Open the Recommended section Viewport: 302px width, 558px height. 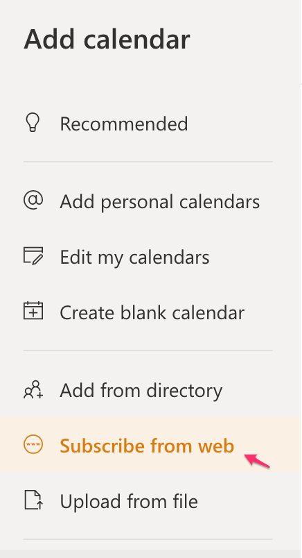[x=124, y=124]
